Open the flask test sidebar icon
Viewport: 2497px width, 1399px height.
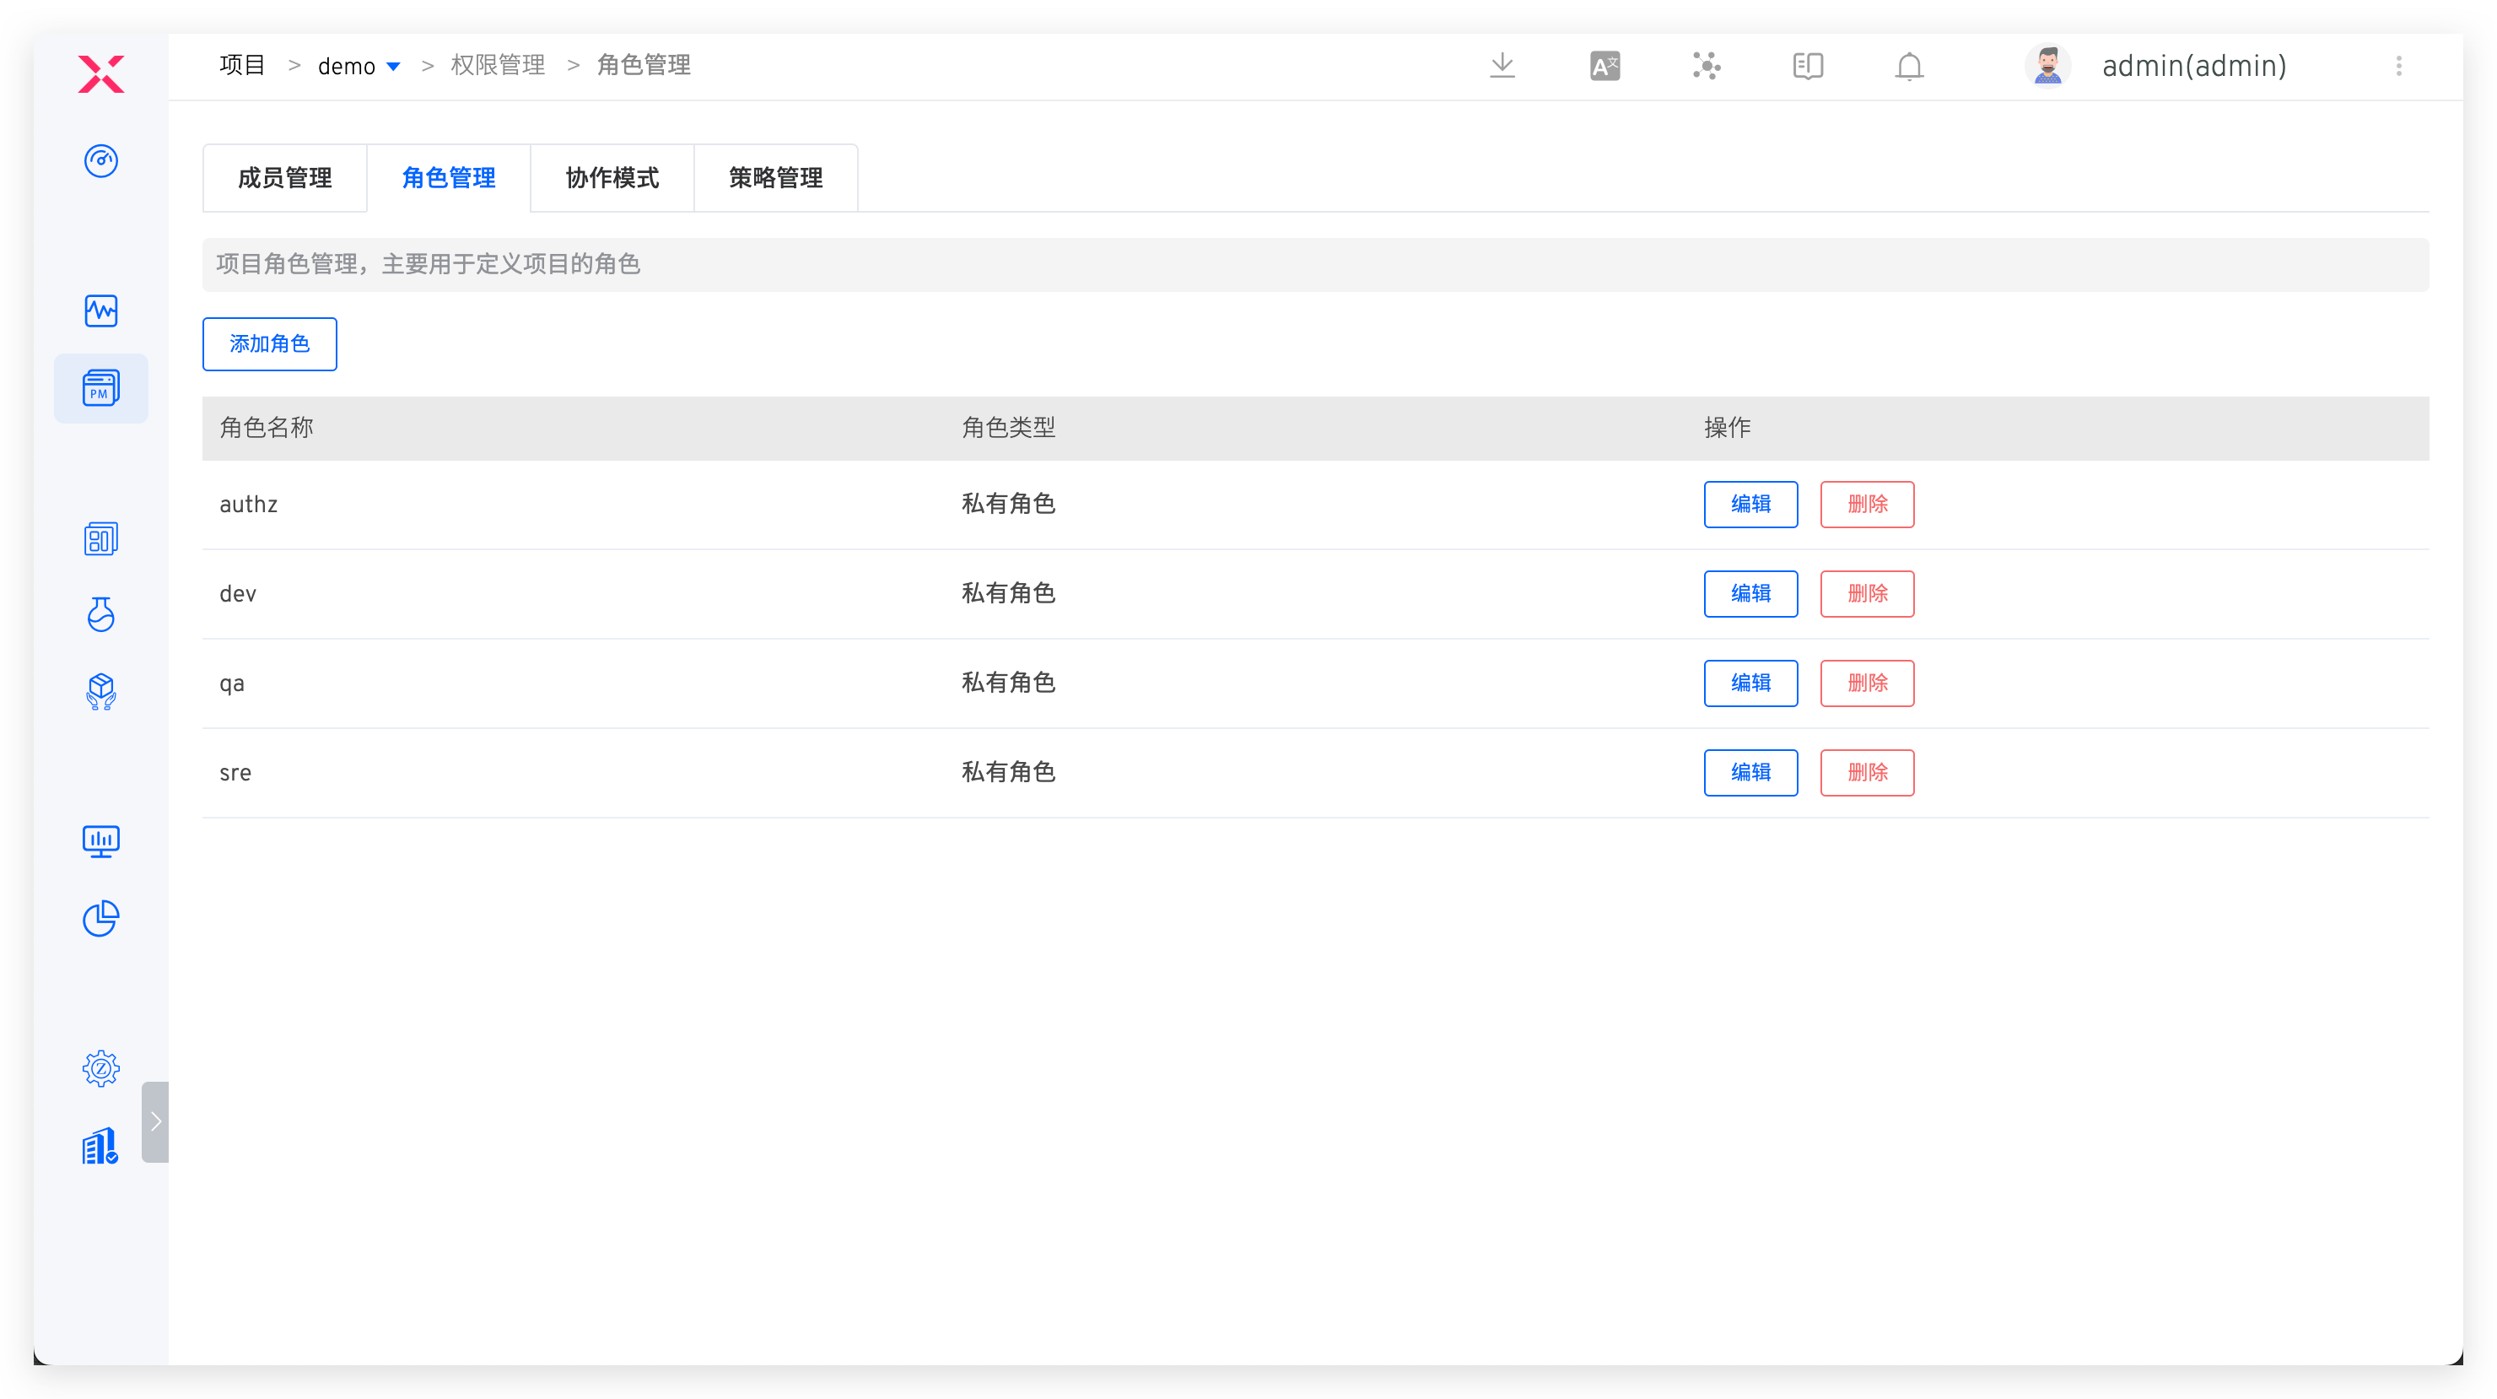(101, 614)
